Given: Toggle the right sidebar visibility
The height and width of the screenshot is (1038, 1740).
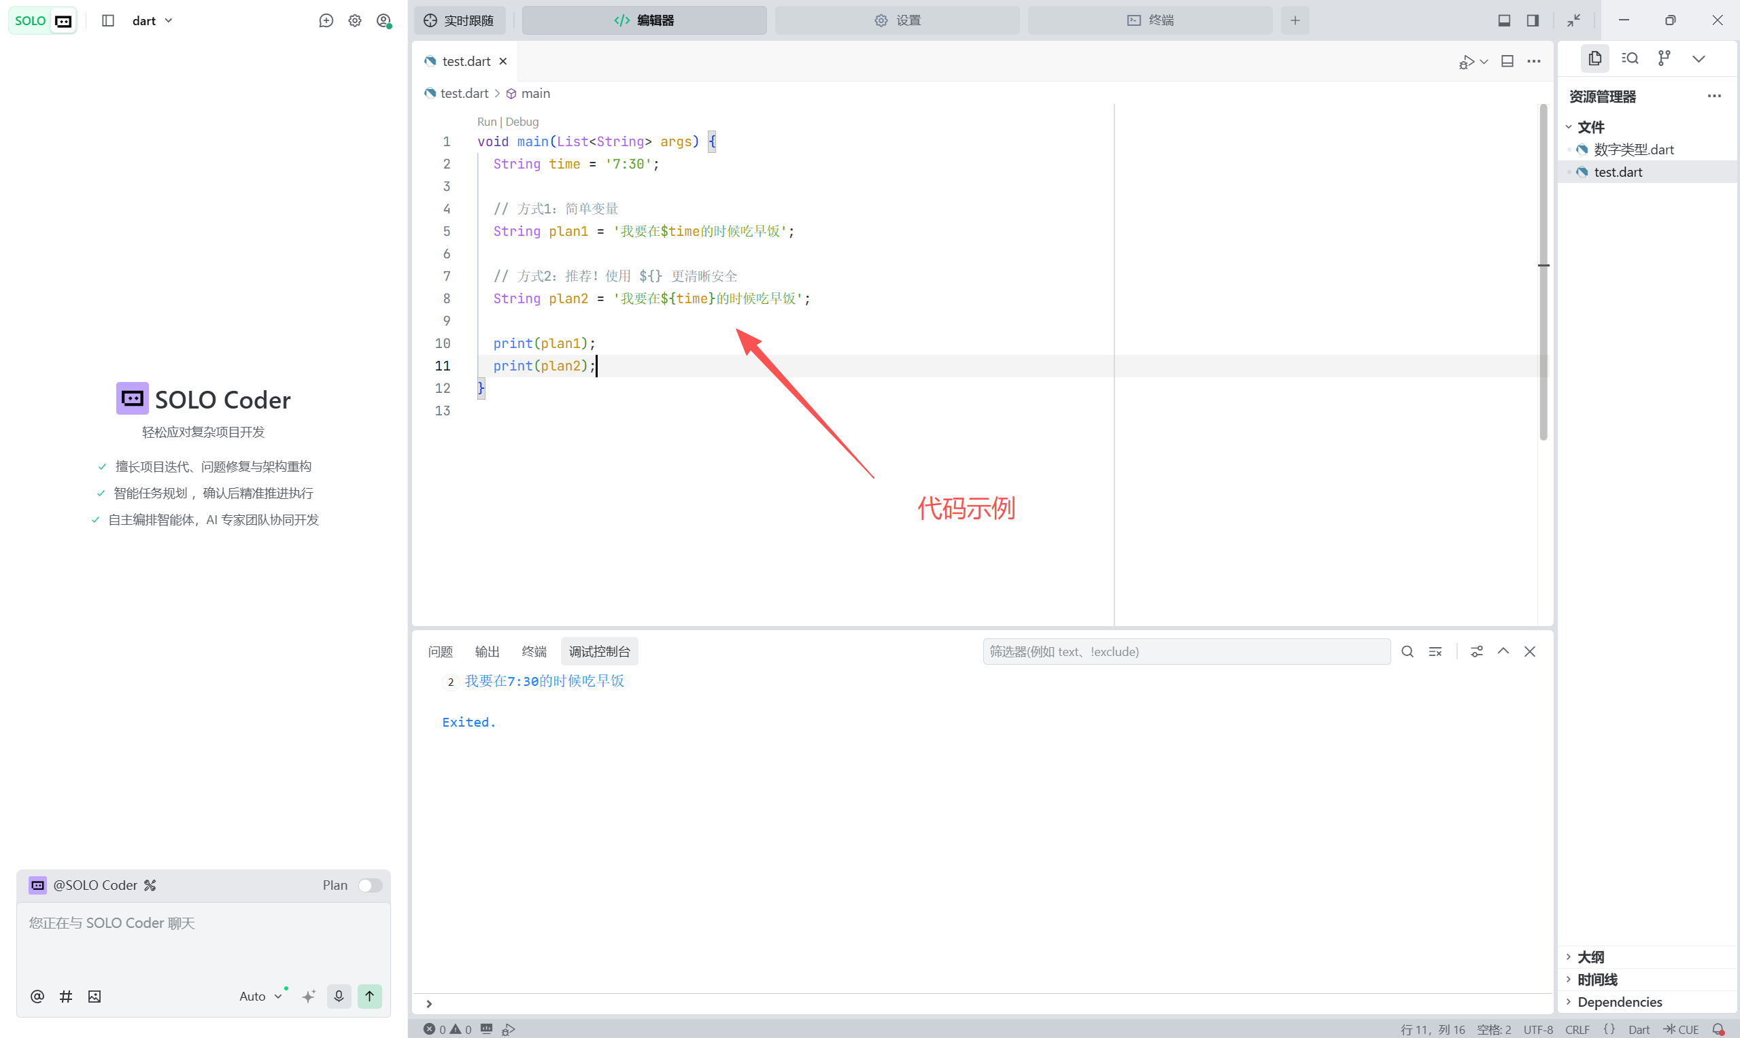Looking at the screenshot, I should pos(1532,20).
